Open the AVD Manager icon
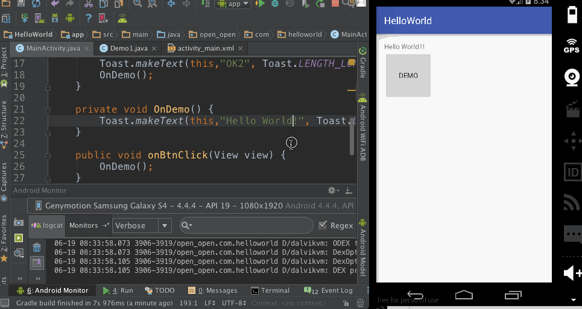Image resolution: width=582 pixels, height=309 pixels. click(40, 18)
